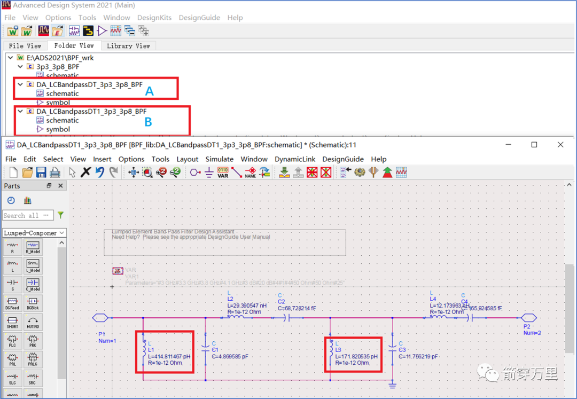Image resolution: width=577 pixels, height=399 pixels.
Task: Select the L inductor part in palette
Action: point(12,265)
